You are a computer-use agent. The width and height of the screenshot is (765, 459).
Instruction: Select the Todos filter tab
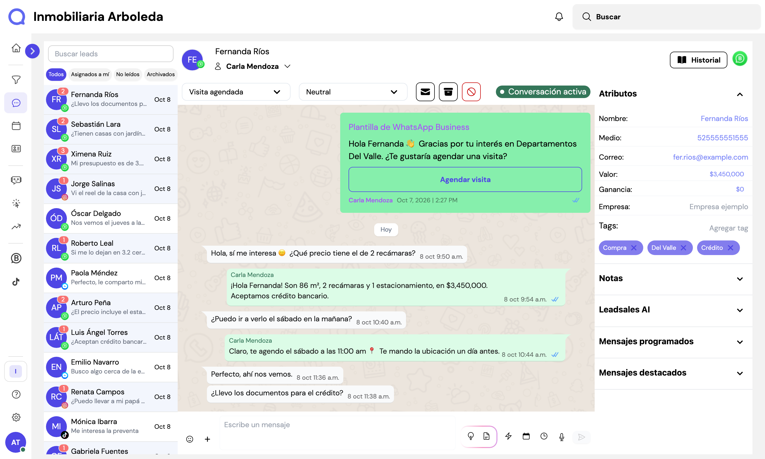point(56,74)
